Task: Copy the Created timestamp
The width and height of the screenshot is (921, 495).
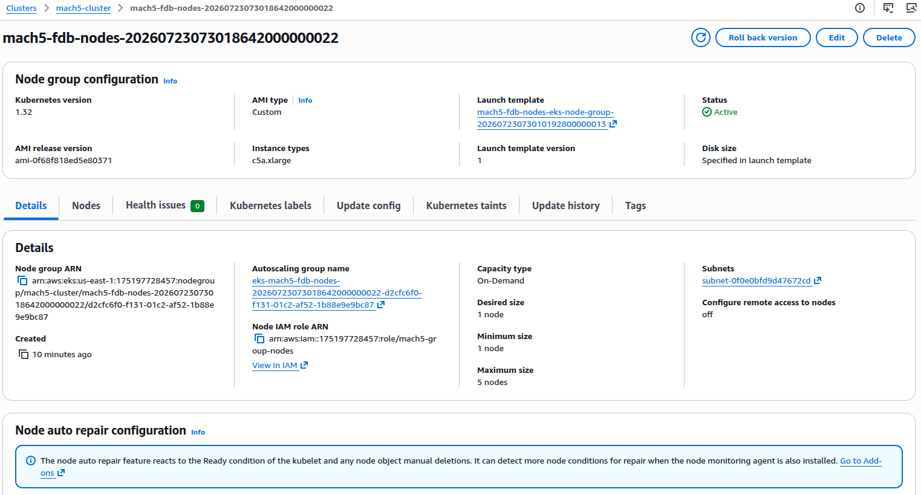Action: pos(24,354)
